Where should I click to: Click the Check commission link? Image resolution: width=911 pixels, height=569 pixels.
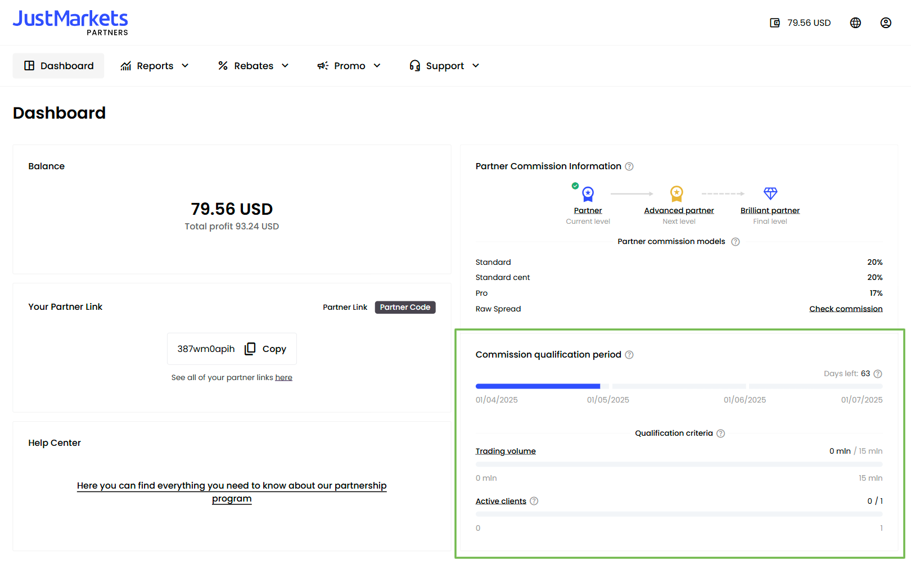point(846,309)
